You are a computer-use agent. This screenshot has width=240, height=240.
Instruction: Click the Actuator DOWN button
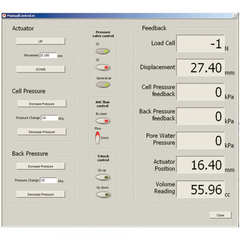40,69
